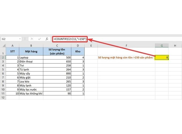This screenshot has height=134, width=182.
Task: Select the orange label text cell in row 2
Action: pos(126,57)
